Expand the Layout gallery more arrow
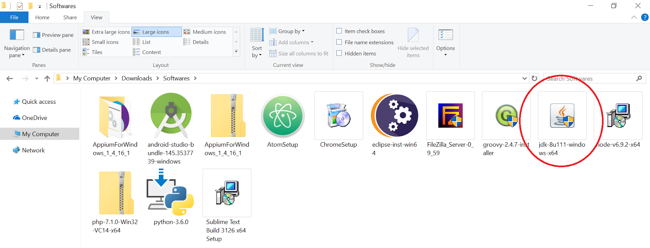This screenshot has height=248, width=650. (236, 51)
